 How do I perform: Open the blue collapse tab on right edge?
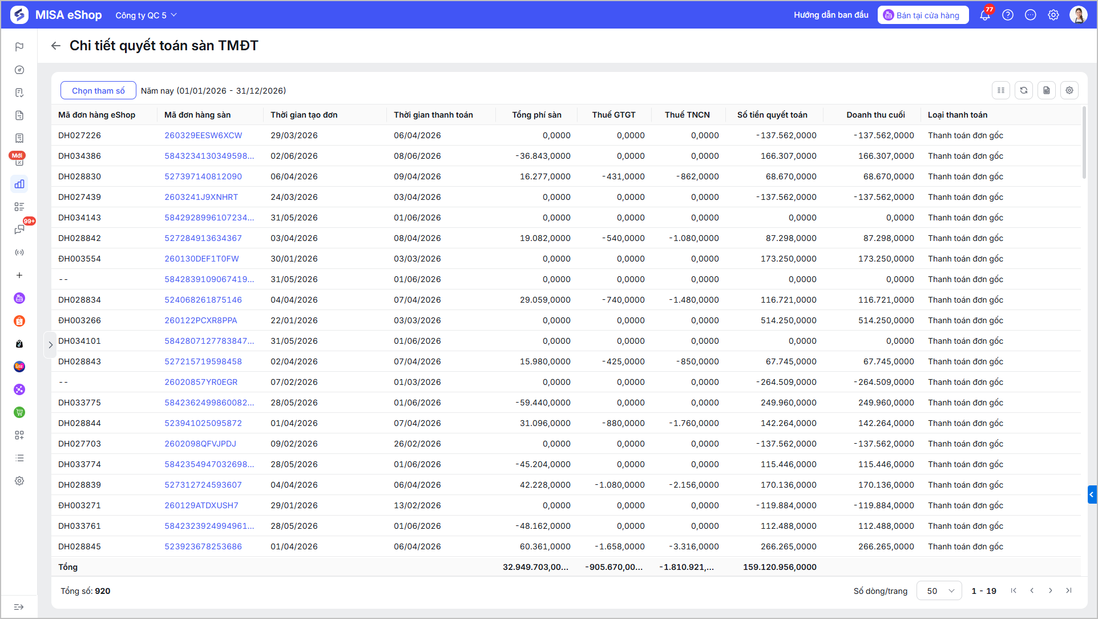coord(1092,495)
